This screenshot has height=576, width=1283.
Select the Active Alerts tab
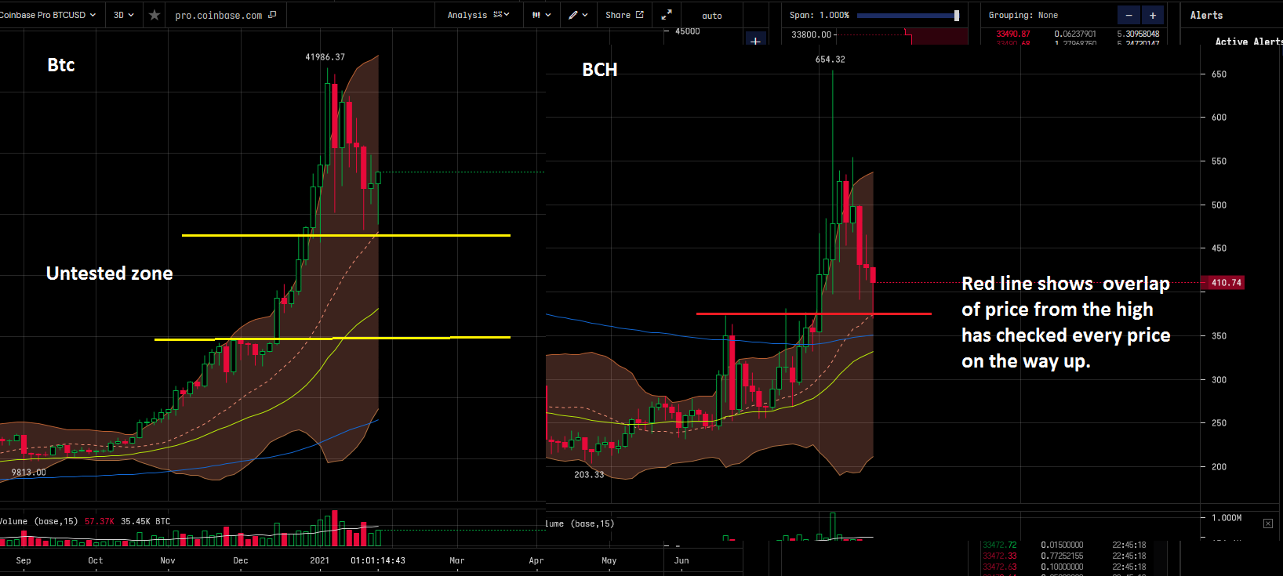[1248, 42]
